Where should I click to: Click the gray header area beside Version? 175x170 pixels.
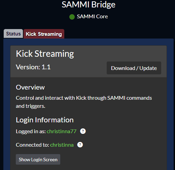pos(78,68)
